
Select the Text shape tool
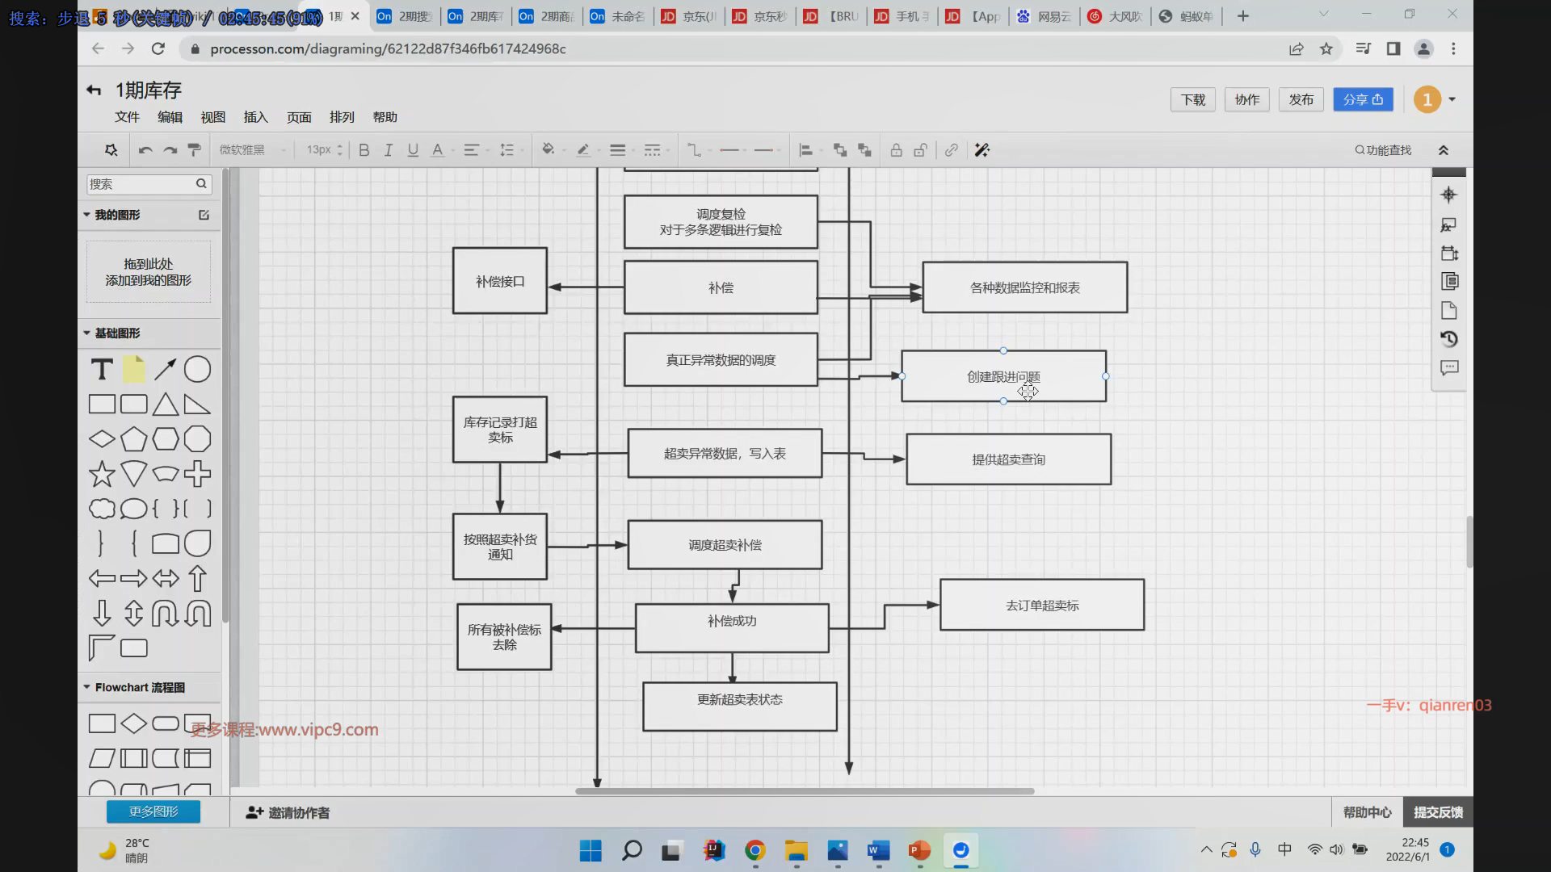102,370
